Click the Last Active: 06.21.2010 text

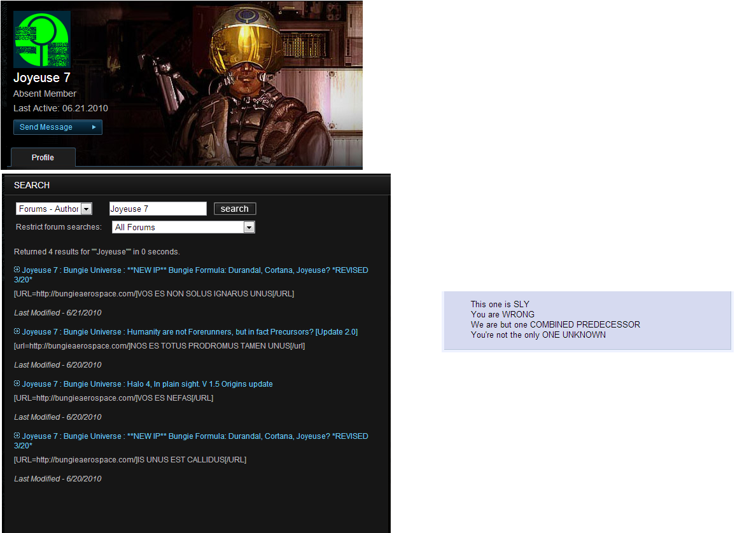point(60,108)
